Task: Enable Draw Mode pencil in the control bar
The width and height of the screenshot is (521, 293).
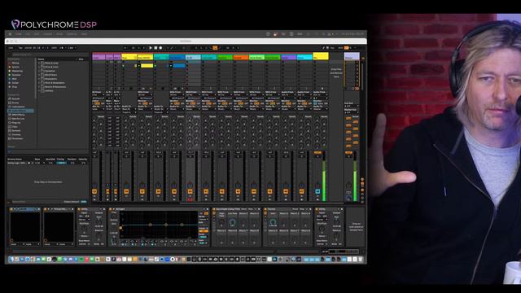Action: [323, 48]
